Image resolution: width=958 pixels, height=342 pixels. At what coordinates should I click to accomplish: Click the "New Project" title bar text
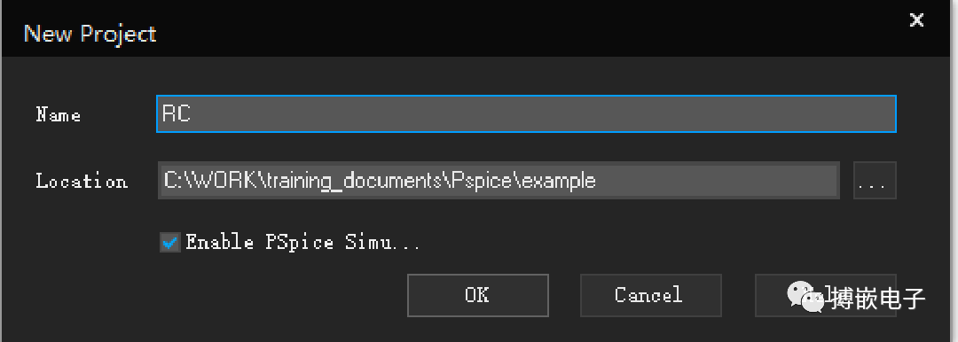(90, 34)
